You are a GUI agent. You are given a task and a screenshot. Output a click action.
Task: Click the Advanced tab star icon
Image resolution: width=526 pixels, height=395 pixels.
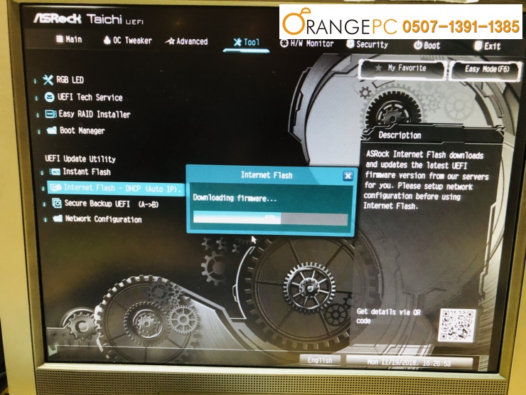click(170, 41)
